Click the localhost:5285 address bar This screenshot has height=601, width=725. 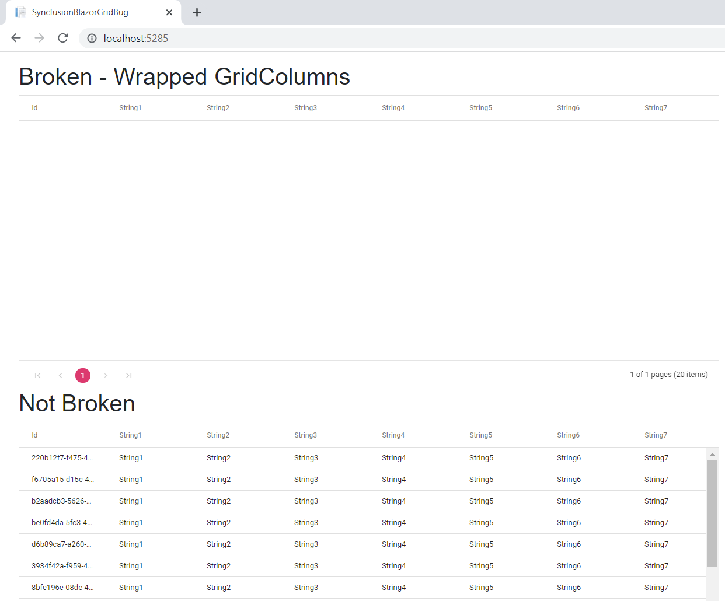[350, 39]
